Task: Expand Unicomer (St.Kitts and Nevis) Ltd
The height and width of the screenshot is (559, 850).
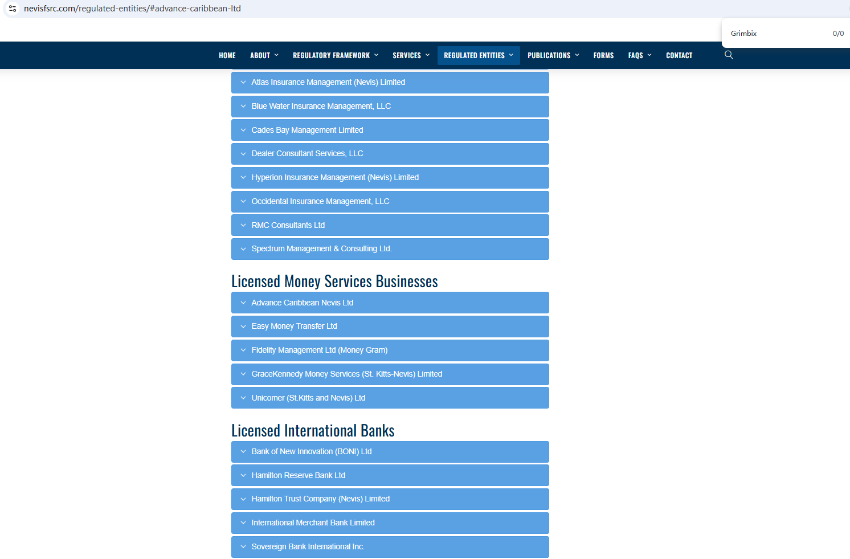Action: tap(390, 398)
